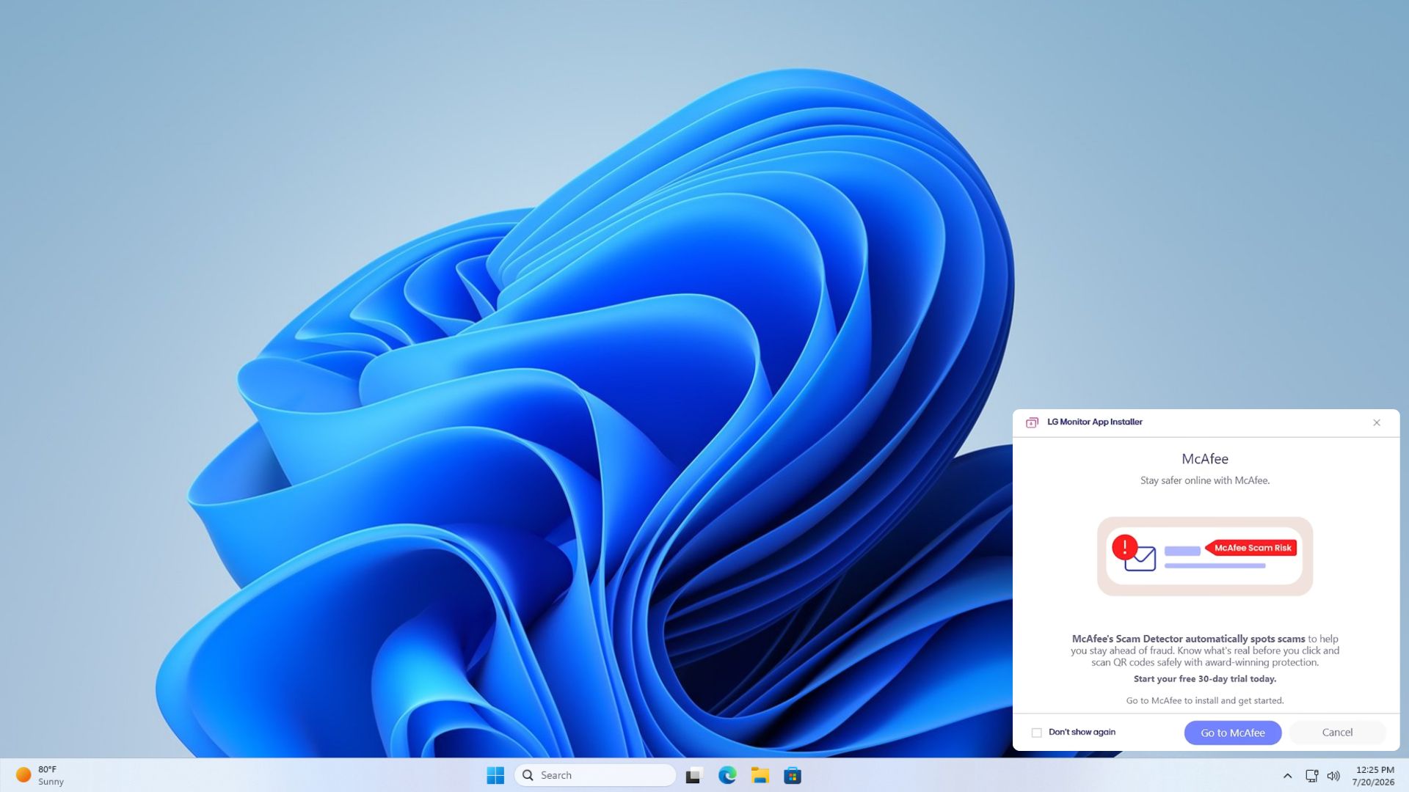Image resolution: width=1409 pixels, height=792 pixels.
Task: Open Microsoft Store from the taskbar
Action: 793,775
